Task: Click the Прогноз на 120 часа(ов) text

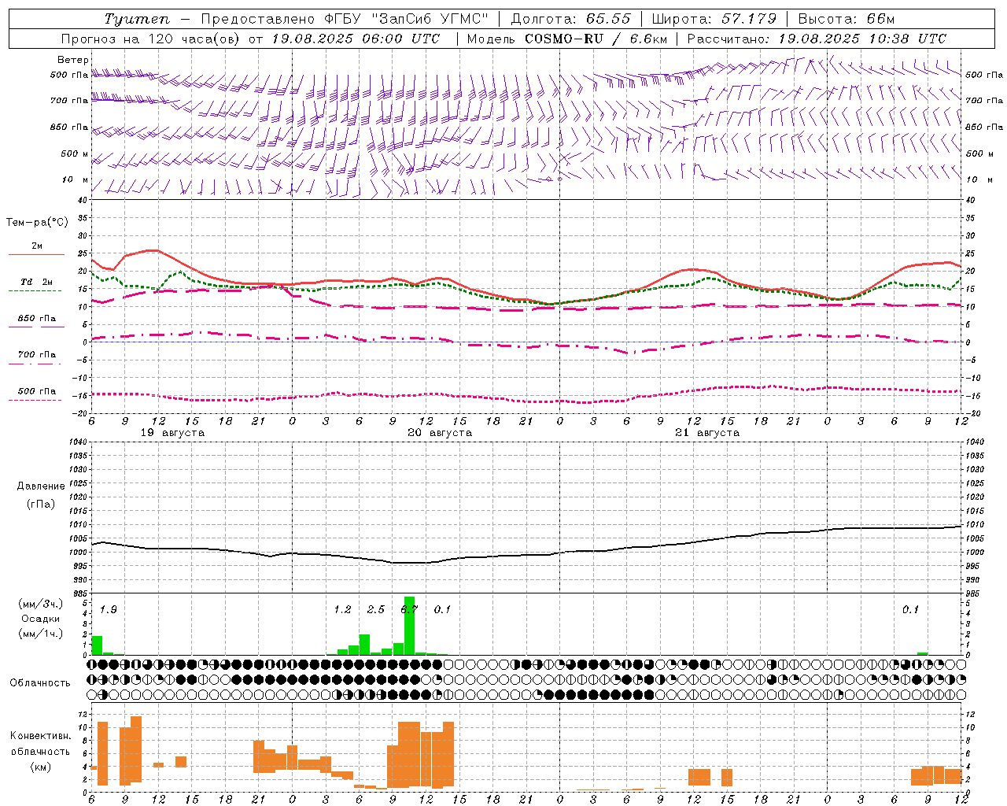Action: click(x=151, y=39)
